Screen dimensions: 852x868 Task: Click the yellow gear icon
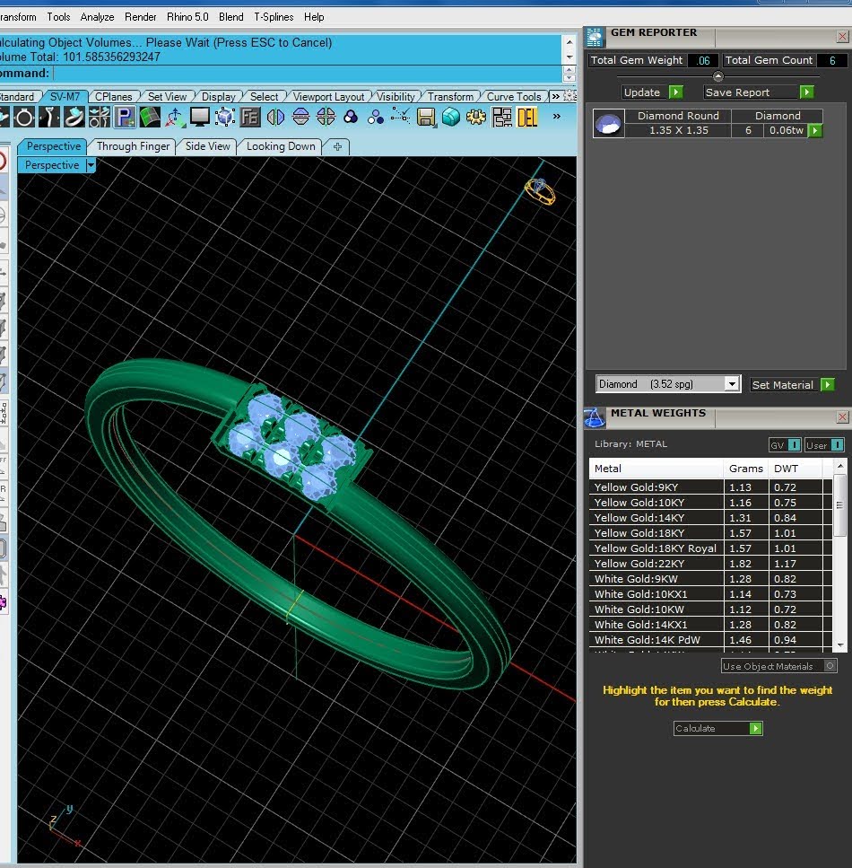click(x=476, y=118)
